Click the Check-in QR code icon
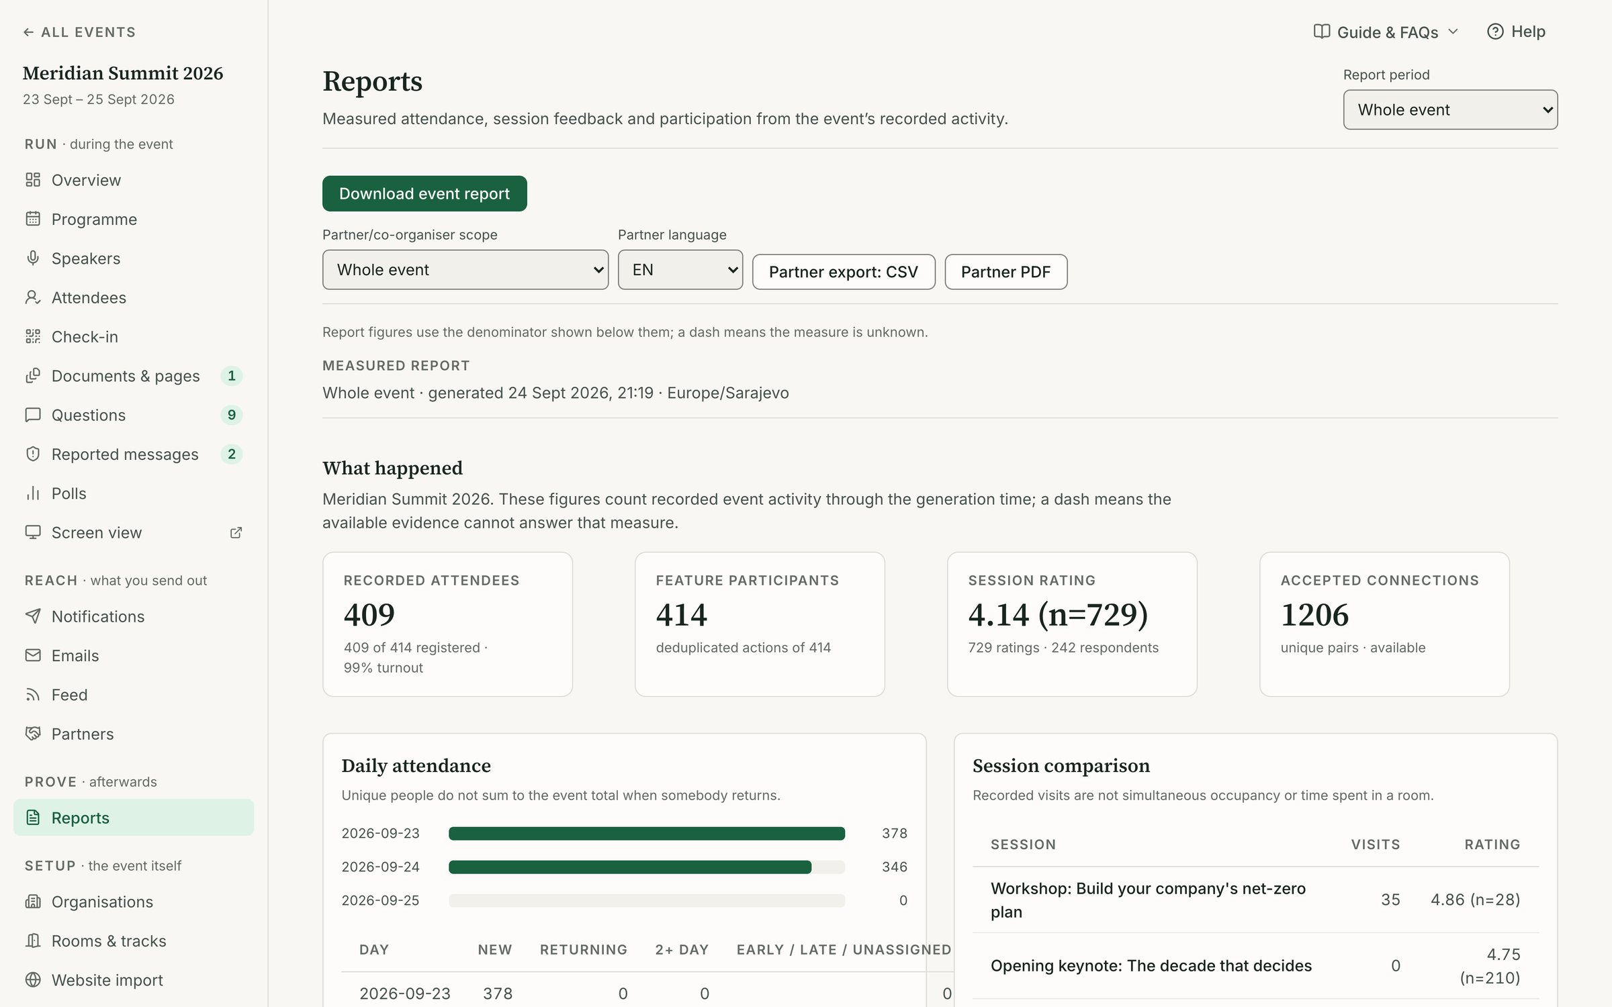Screen dimensions: 1612x1007 point(33,336)
